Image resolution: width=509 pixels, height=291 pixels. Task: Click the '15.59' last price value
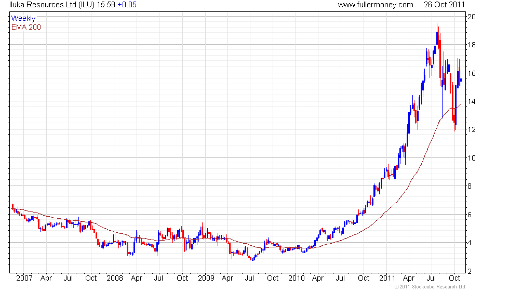pyautogui.click(x=106, y=5)
